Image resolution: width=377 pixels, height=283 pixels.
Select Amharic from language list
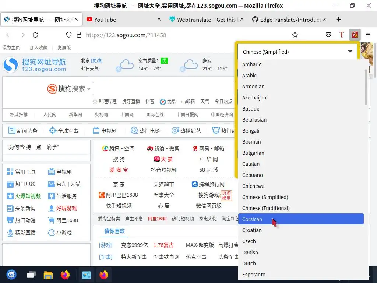point(301,64)
